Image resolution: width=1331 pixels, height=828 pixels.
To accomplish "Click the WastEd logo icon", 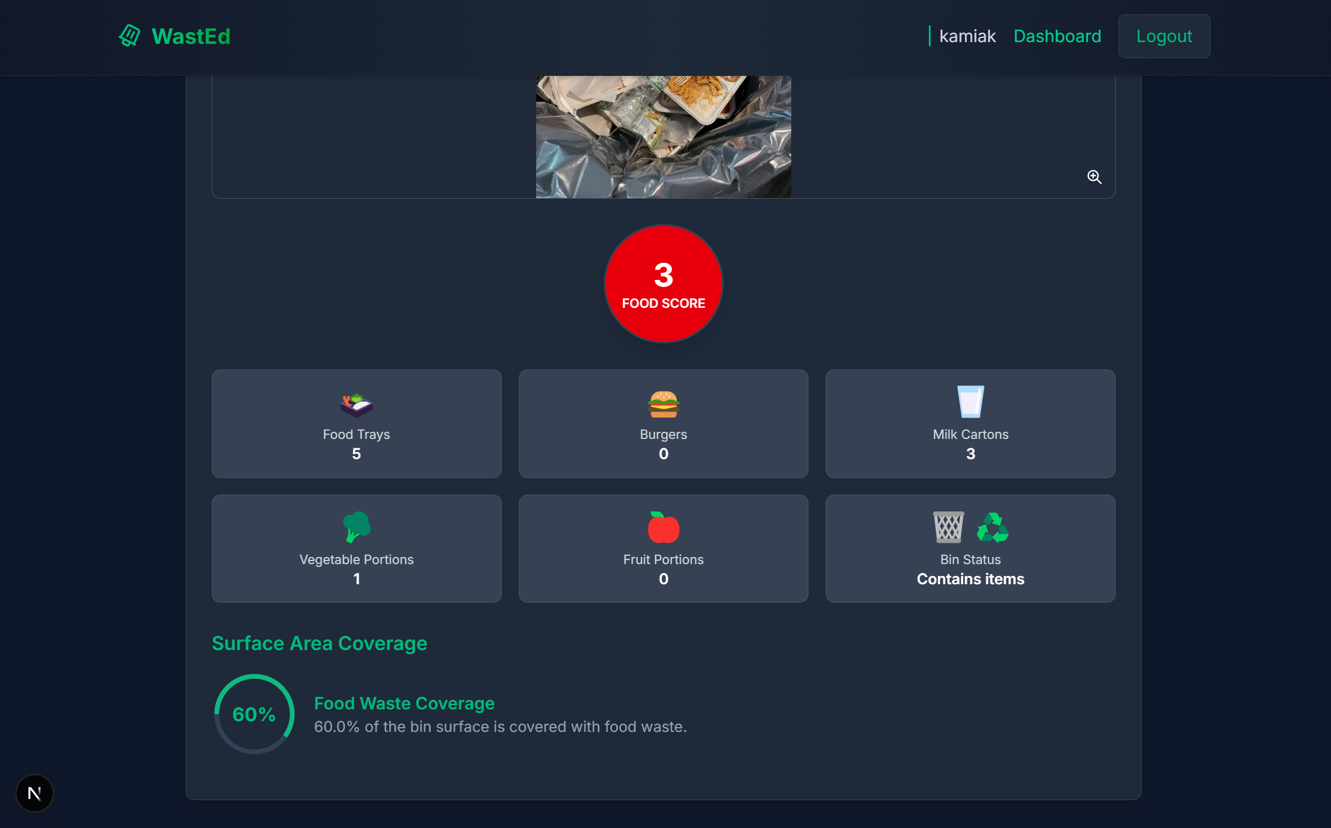I will point(129,36).
